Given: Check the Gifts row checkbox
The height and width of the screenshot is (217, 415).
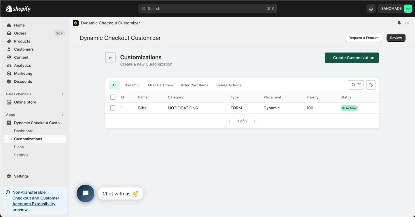Looking at the screenshot, I should click(x=113, y=108).
